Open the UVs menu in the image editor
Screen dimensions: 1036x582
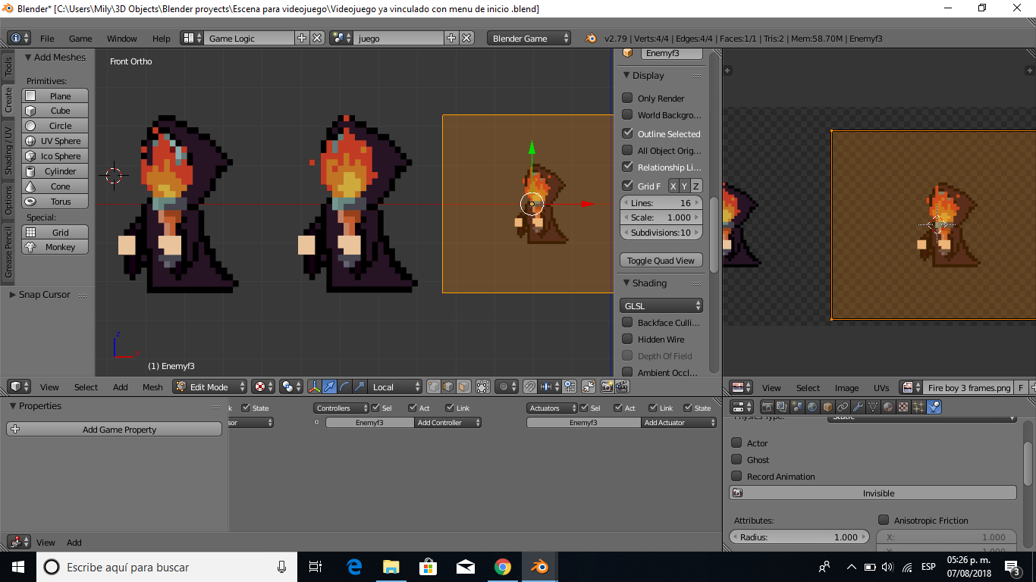pos(881,387)
